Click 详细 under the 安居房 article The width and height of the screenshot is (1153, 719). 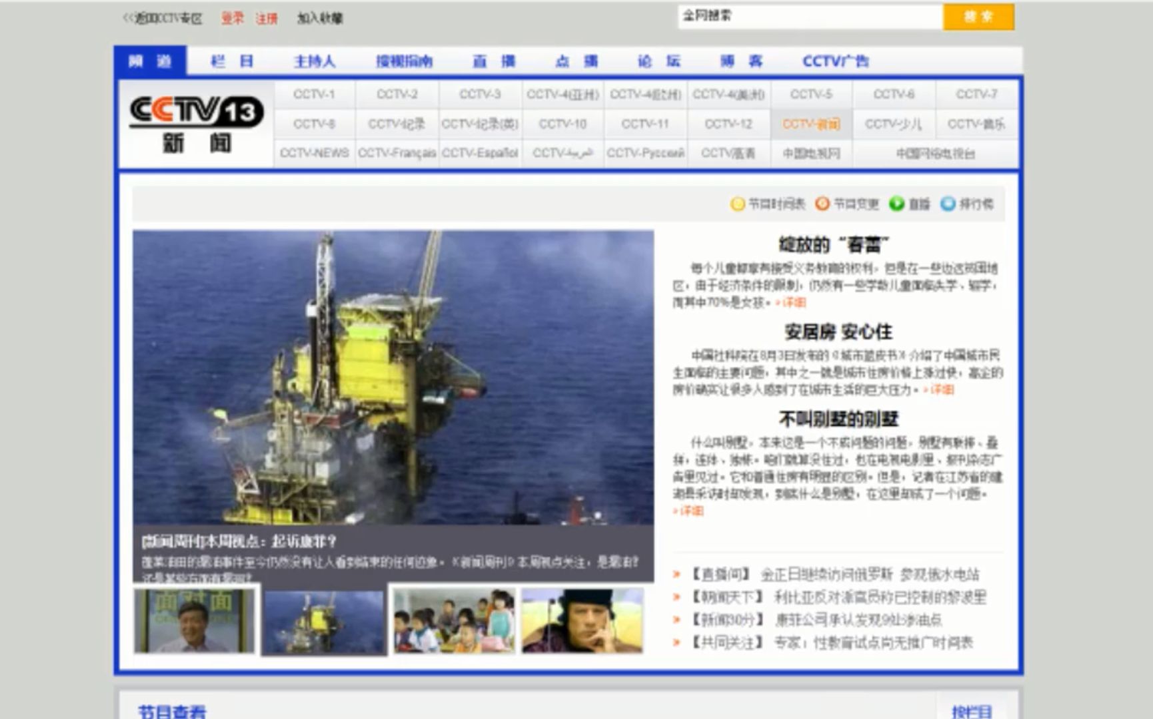coord(942,389)
